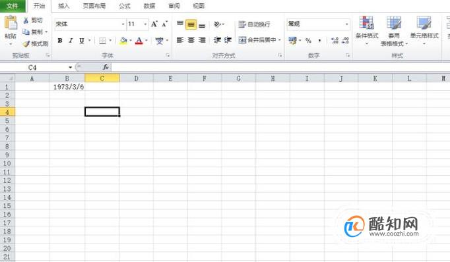This screenshot has width=450, height=262.
Task: Apply the red font color swatch
Action: (139, 41)
